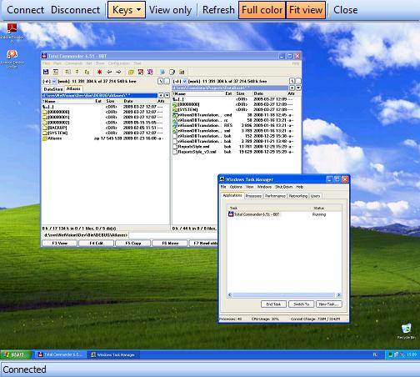Screen dimensions: 420x377
Task: Click the light blue toolbar icon in Total Commander
Action: pos(162,72)
